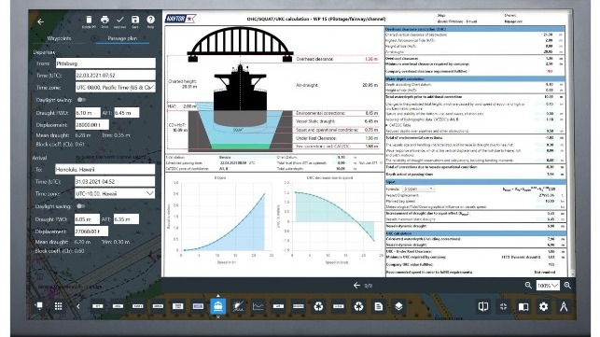Click the squat versus speed chart
This screenshot has height=337, width=600.
click(221, 219)
